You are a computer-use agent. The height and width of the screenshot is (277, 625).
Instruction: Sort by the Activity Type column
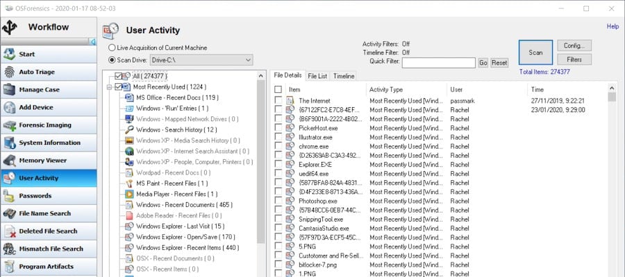coord(406,89)
